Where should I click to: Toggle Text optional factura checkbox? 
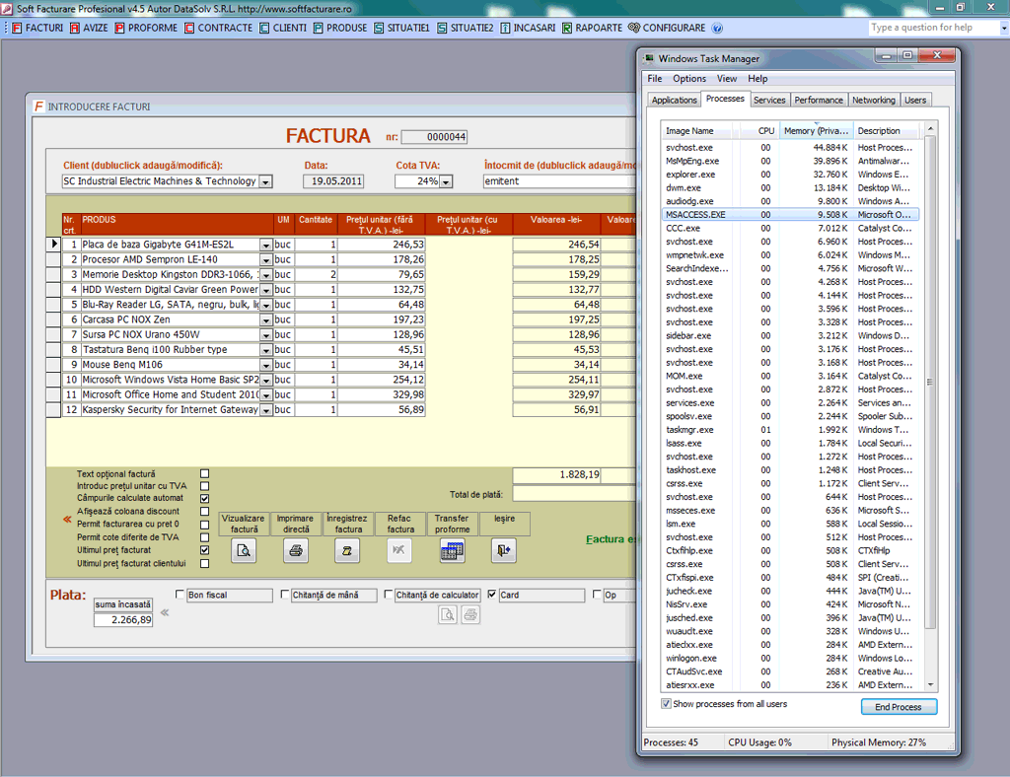(205, 474)
